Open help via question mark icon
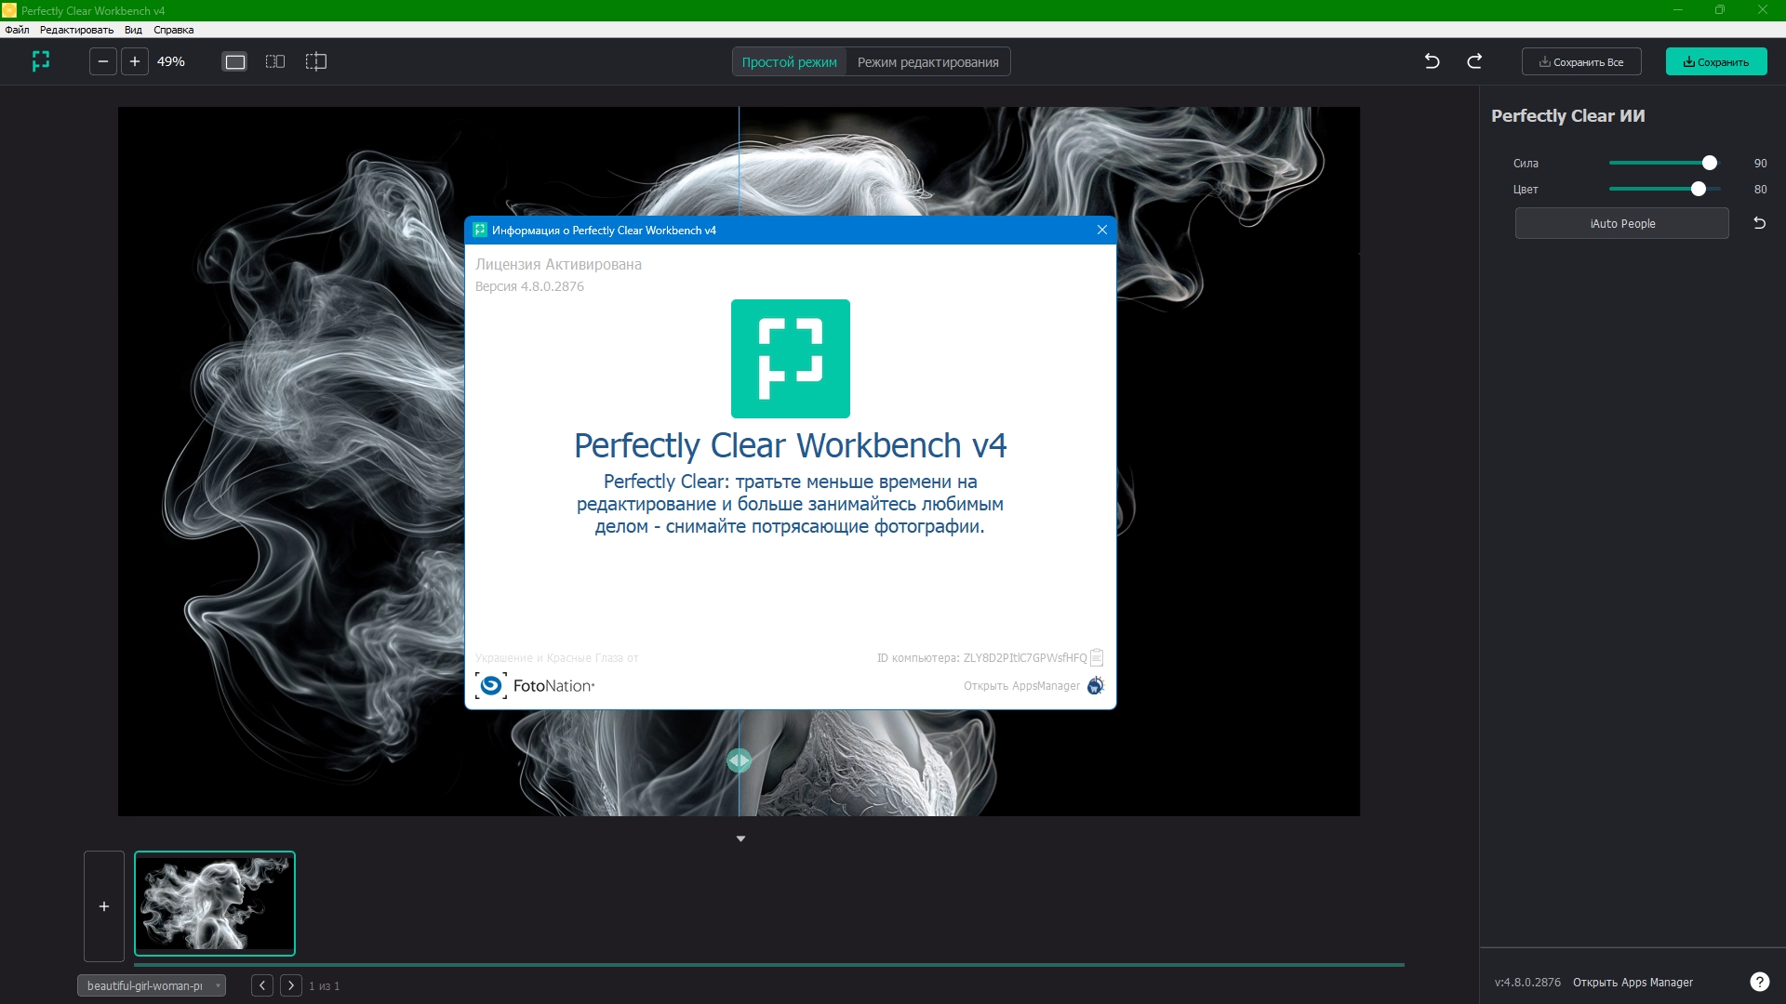Image resolution: width=1786 pixels, height=1004 pixels. (x=1759, y=982)
